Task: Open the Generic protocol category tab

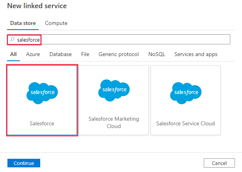Action: coord(119,54)
